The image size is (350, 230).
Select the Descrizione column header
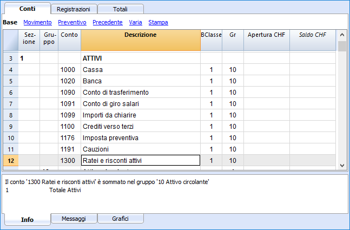point(141,40)
